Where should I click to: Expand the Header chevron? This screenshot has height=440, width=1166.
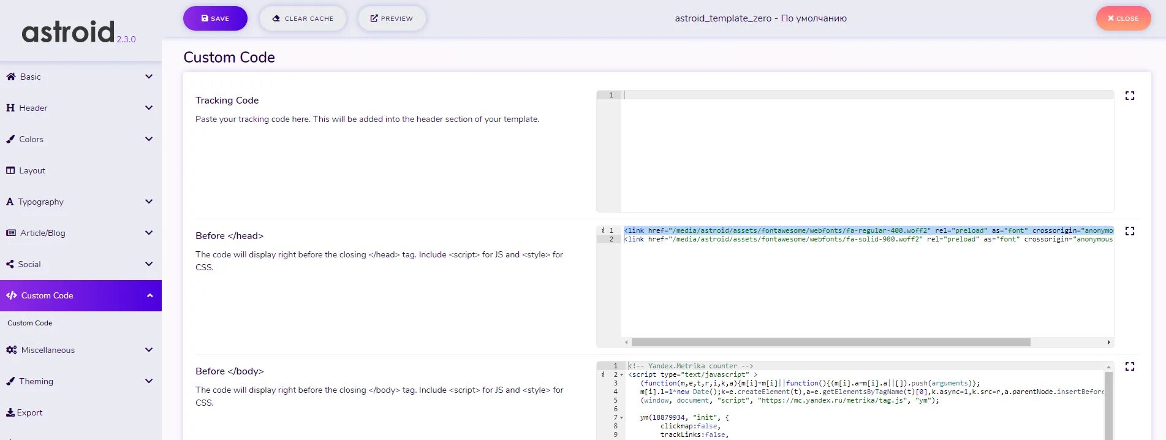point(149,108)
